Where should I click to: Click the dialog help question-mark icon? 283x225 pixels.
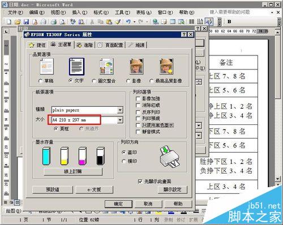click(184, 34)
